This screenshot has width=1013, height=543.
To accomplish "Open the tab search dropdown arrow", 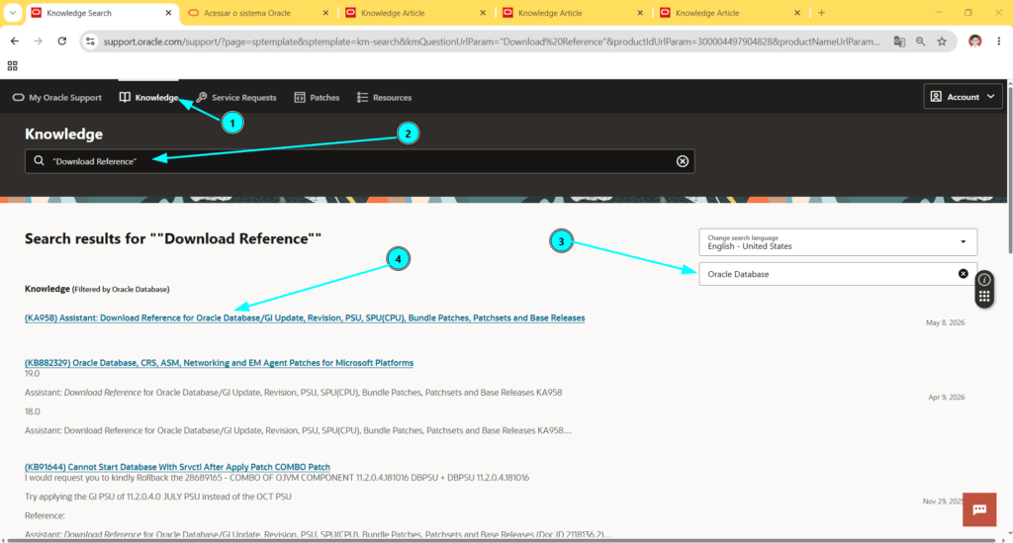I will point(12,13).
